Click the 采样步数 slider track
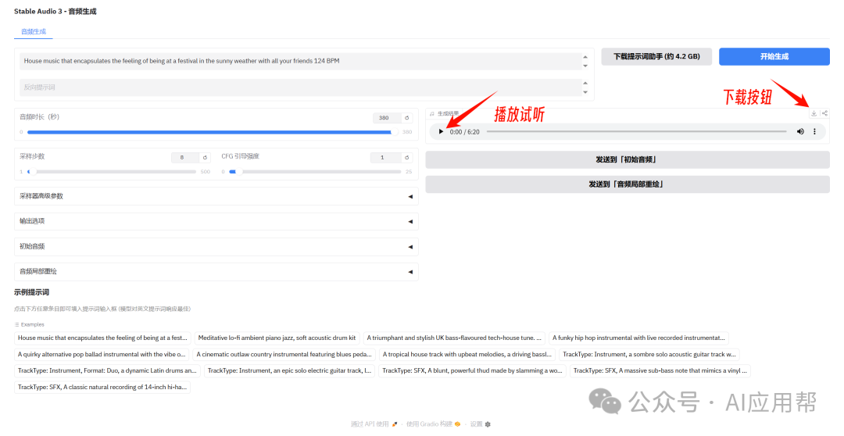 tap(113, 172)
